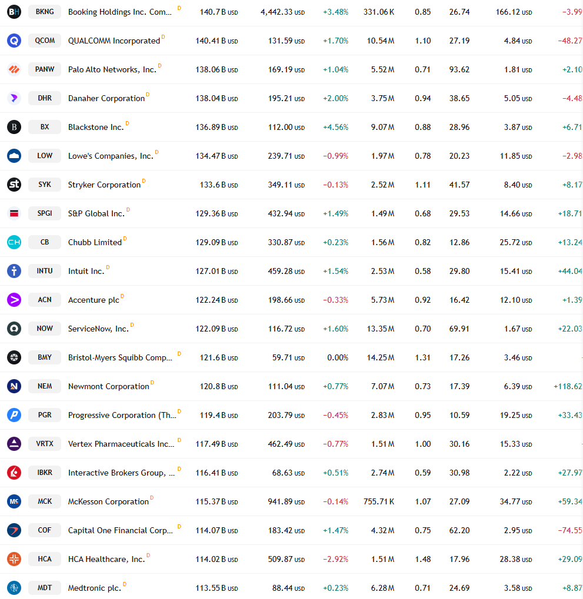Open Stryker Corporation company link
Viewport: 583px width, 599px height.
[x=104, y=185]
